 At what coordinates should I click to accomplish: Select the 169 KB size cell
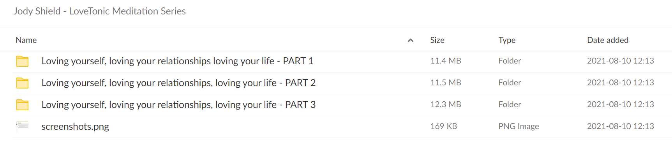tap(444, 126)
